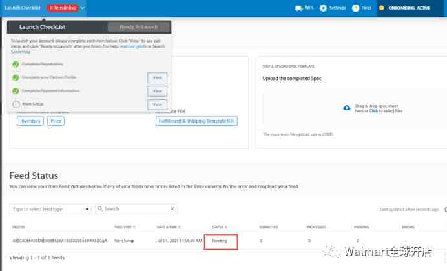
Task: Click View for Complete your Partner Profile
Action: [158, 77]
